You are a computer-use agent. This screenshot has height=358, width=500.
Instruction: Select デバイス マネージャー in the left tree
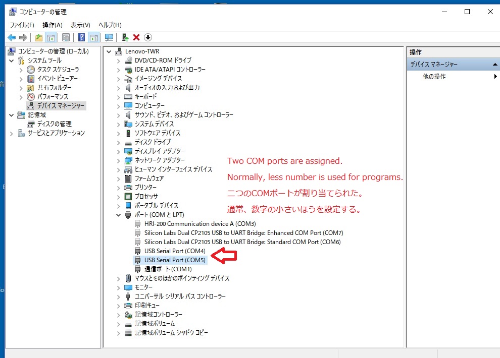pos(61,106)
